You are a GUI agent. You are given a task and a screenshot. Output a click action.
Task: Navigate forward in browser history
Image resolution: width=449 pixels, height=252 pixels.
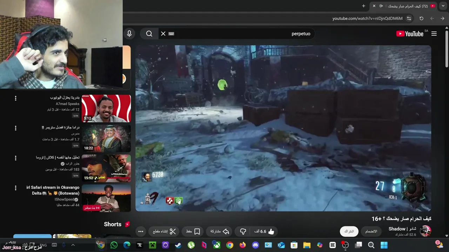[x=432, y=19]
